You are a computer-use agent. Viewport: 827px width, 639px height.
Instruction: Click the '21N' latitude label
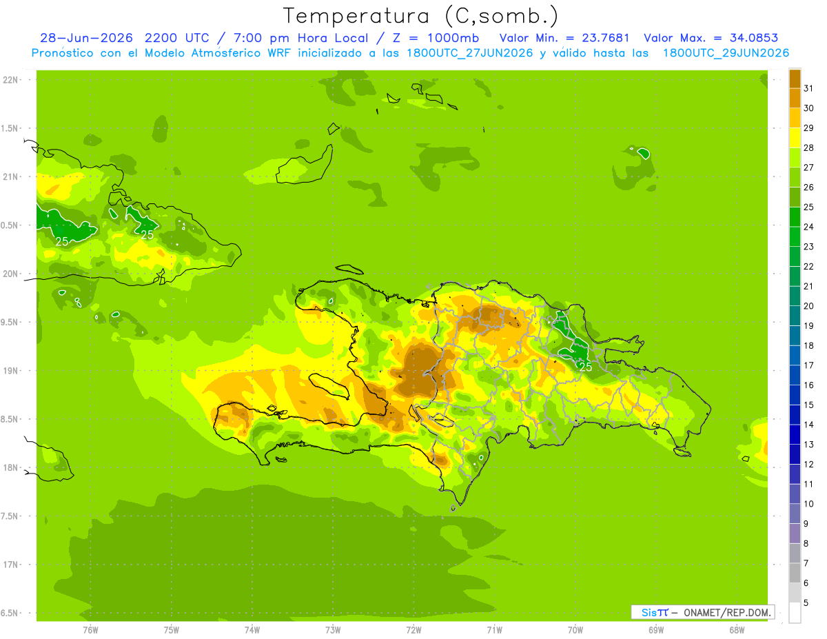pos(10,176)
